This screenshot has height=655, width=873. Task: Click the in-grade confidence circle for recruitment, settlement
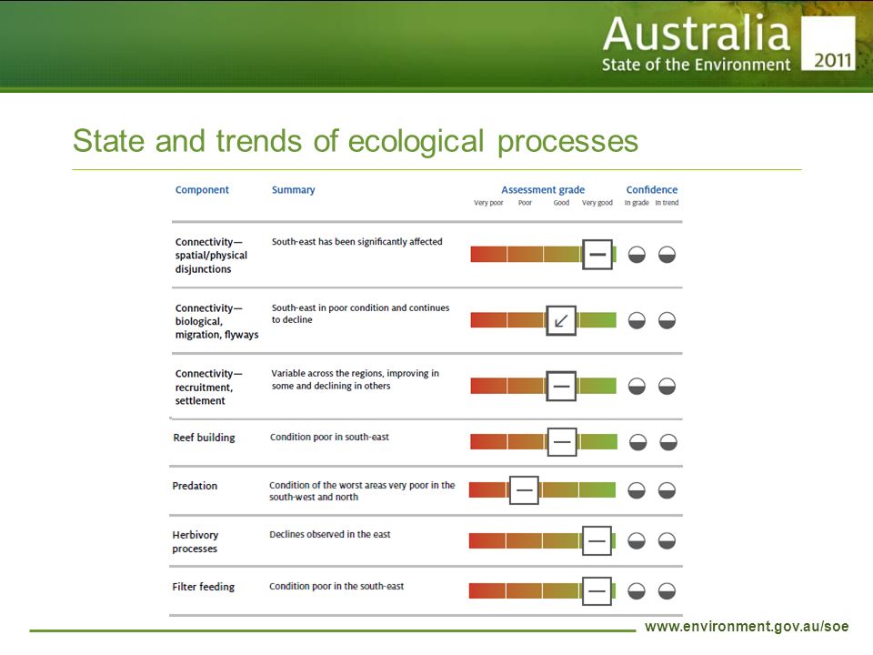pos(637,386)
